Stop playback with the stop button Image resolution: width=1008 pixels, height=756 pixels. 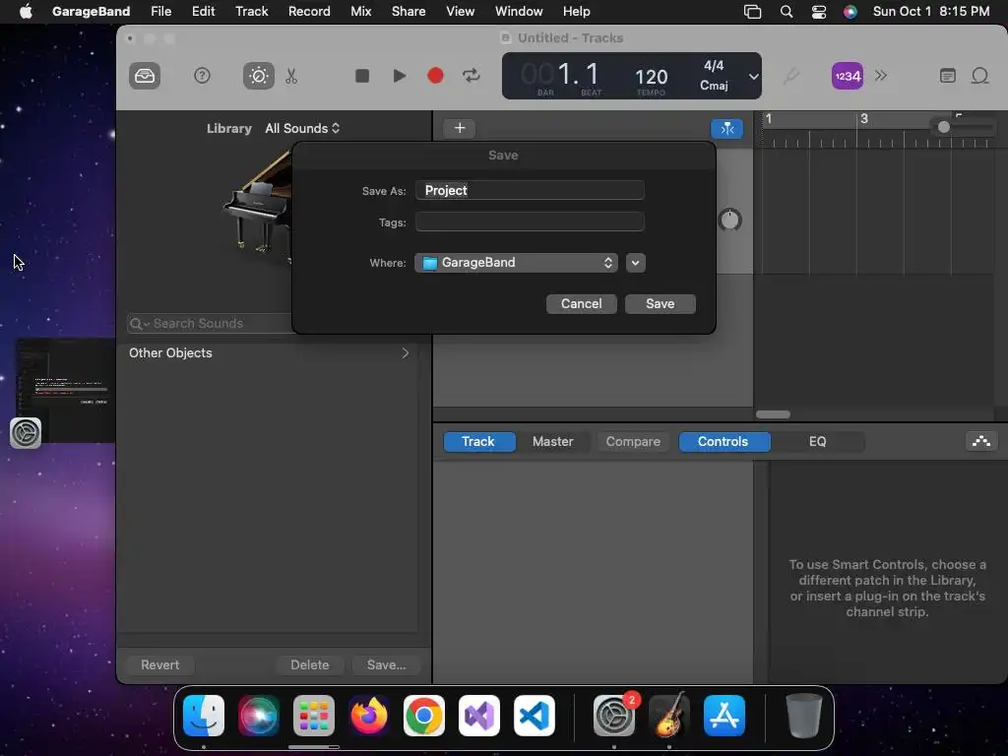click(x=362, y=76)
